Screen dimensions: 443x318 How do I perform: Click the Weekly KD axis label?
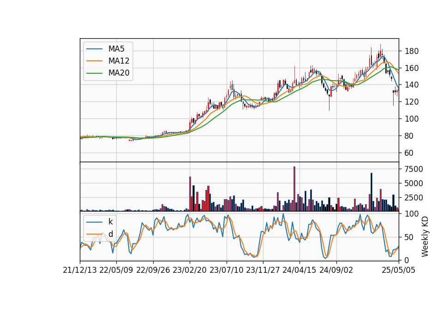click(x=425, y=237)
